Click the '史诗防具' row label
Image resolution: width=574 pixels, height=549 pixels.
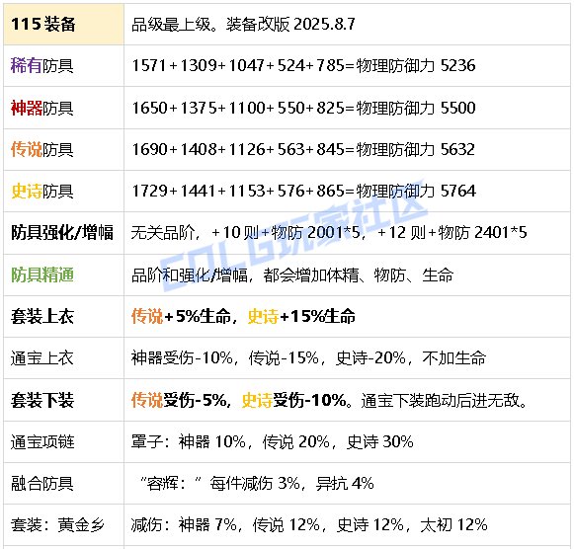coord(42,192)
